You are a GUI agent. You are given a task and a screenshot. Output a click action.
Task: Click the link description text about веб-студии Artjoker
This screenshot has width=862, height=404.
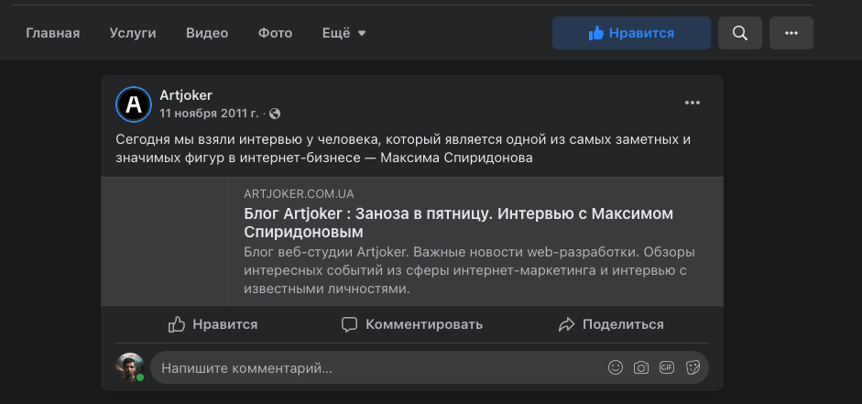(x=470, y=270)
